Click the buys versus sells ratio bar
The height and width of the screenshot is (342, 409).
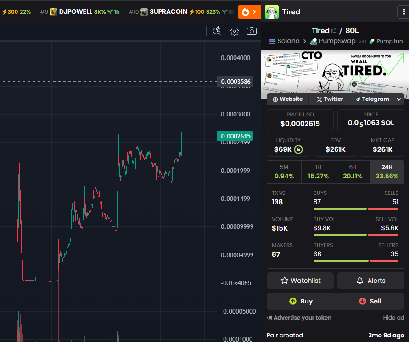click(x=356, y=209)
